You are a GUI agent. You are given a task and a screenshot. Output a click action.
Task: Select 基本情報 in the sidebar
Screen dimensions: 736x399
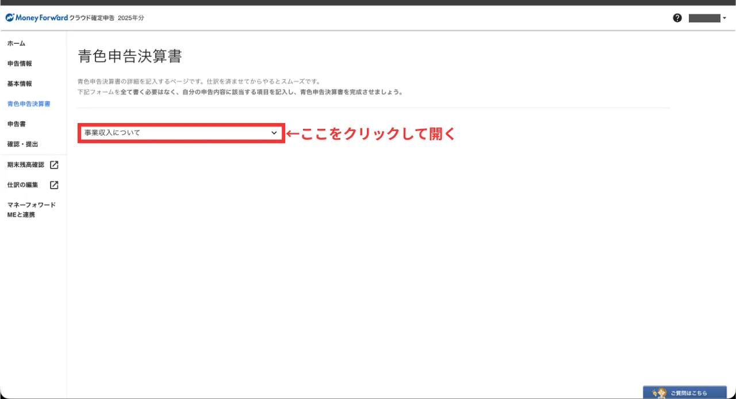click(20, 84)
